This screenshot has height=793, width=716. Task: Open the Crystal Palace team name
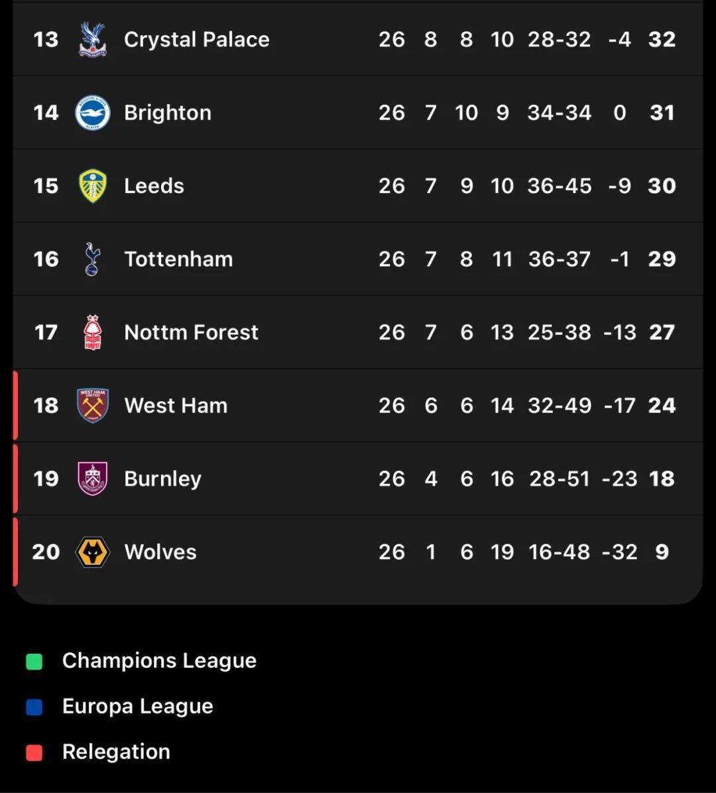click(196, 40)
